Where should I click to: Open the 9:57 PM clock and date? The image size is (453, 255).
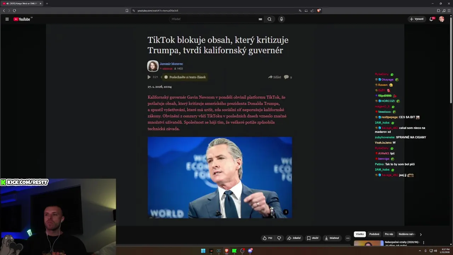click(445, 251)
